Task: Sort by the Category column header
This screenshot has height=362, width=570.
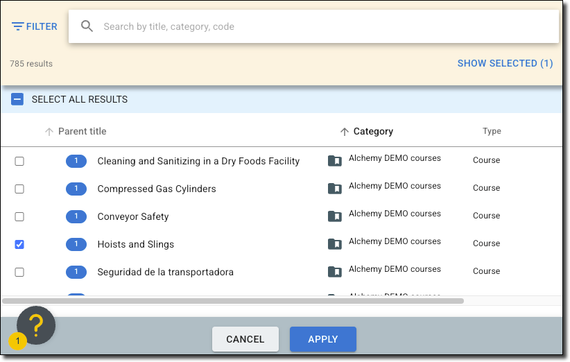Action: tap(372, 132)
